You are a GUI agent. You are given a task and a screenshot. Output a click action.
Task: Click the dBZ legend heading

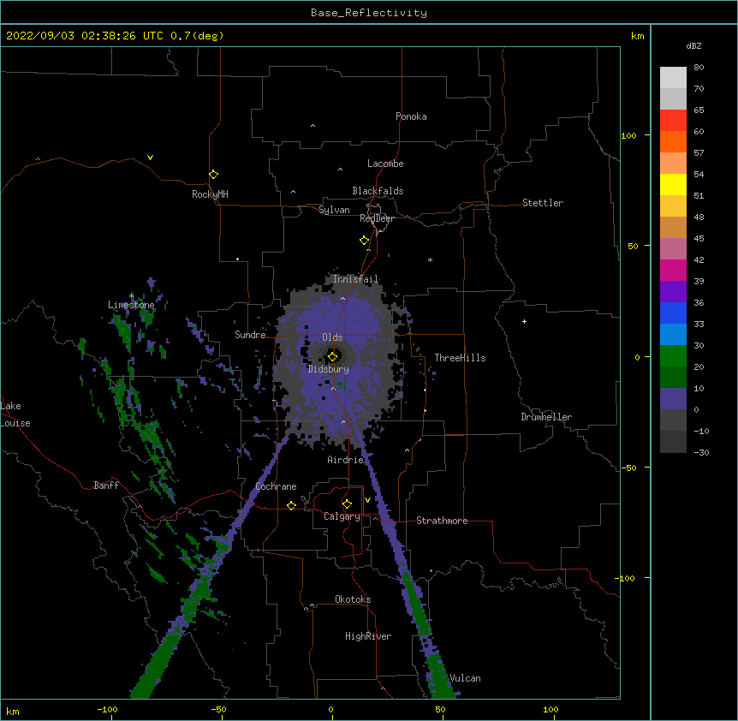pyautogui.click(x=693, y=46)
